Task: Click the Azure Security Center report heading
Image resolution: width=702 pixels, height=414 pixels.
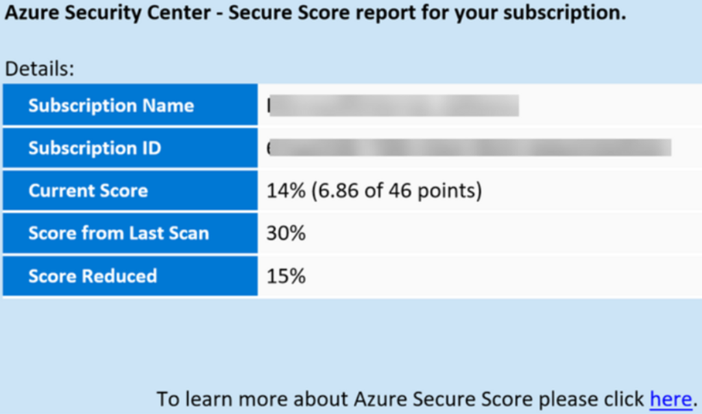Action: (315, 14)
